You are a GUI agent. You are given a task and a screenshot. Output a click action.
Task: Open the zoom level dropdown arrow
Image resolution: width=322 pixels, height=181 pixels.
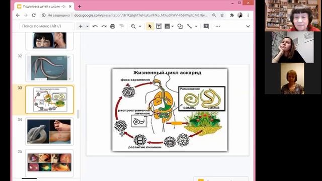(x=140, y=26)
